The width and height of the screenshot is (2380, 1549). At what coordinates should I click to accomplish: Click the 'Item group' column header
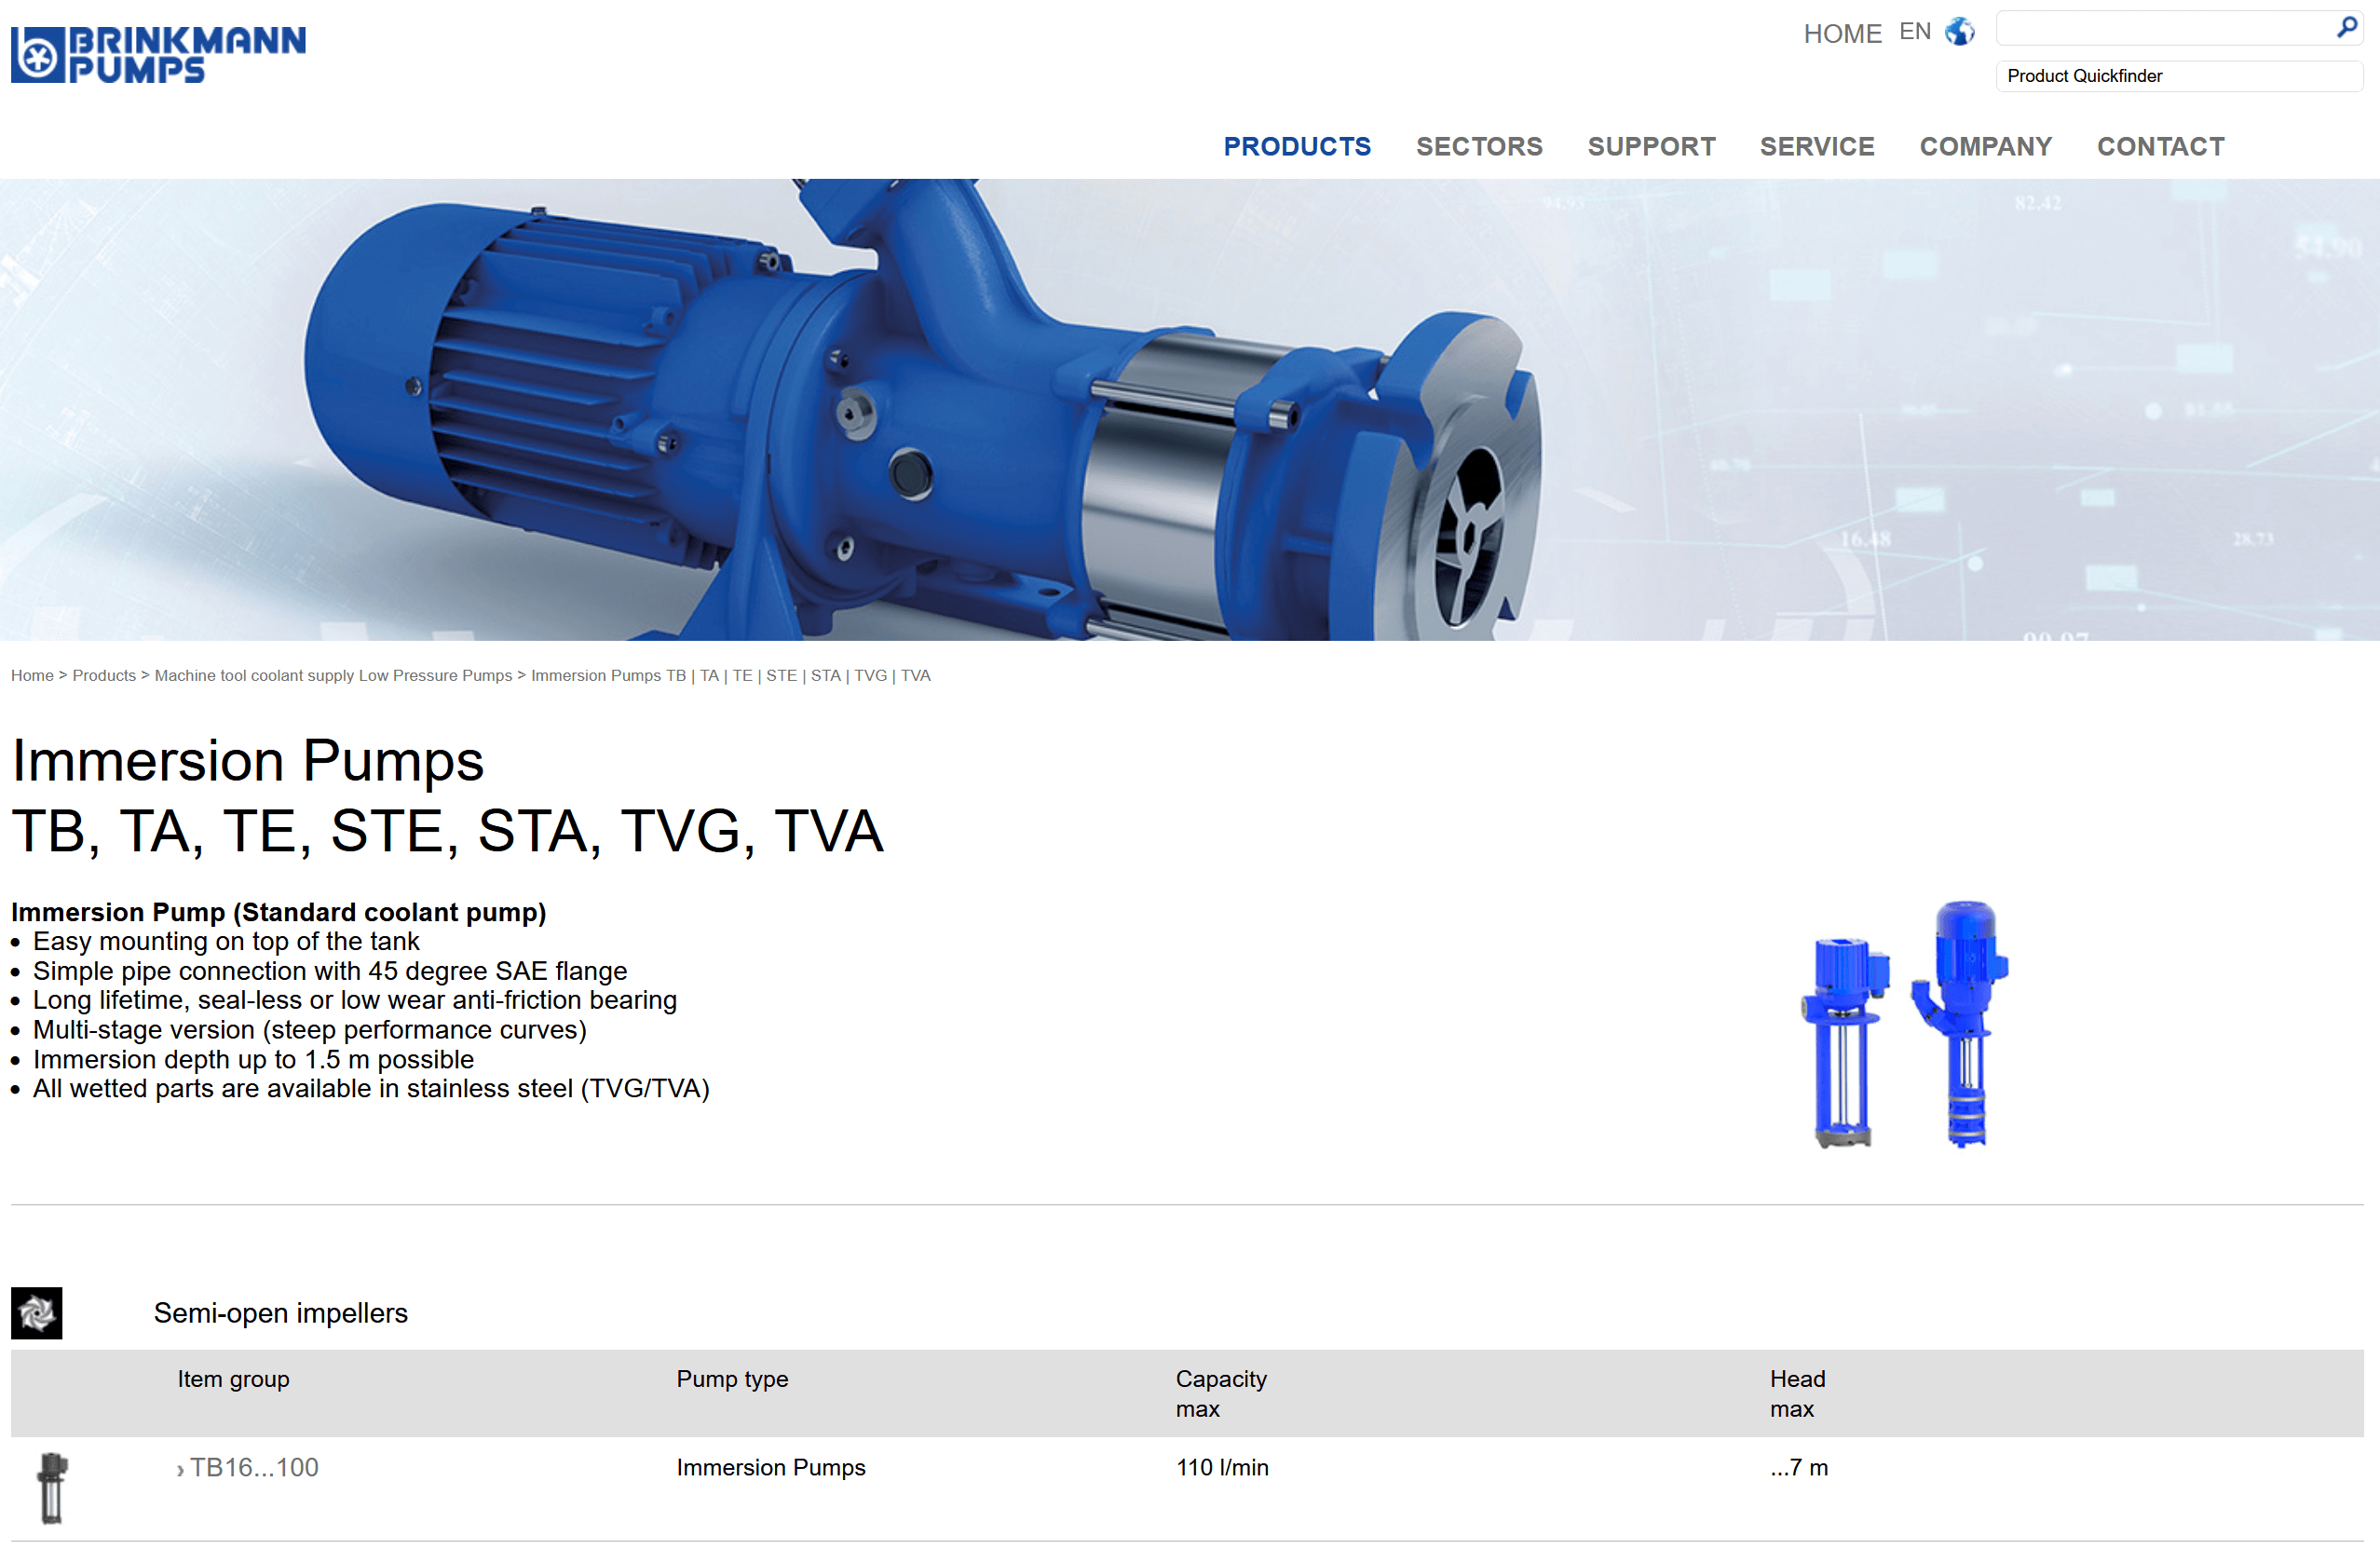pyautogui.click(x=233, y=1379)
